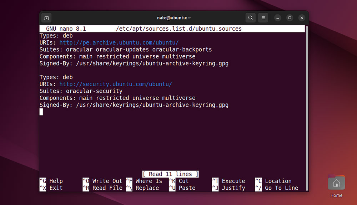This screenshot has width=357, height=205.
Task: Open a new terminal tab
Action: (x=46, y=18)
